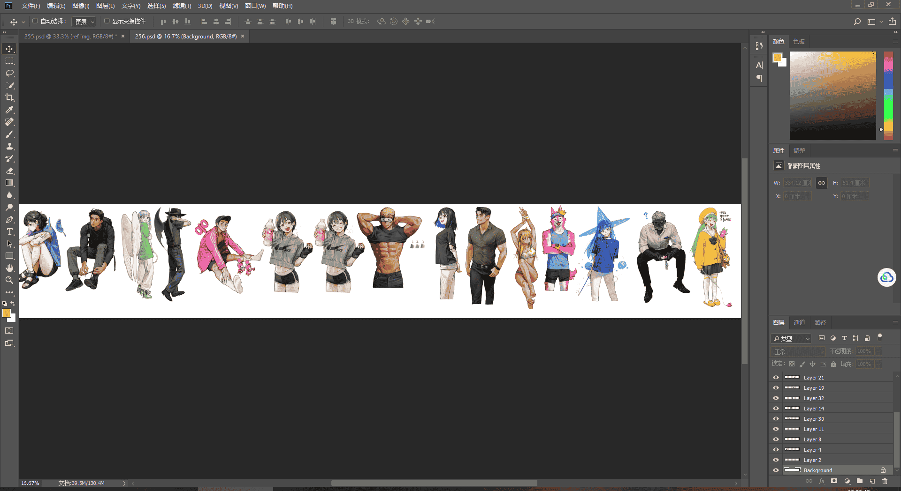The image size is (901, 491).
Task: Click the 16.67% zoom level field
Action: [31, 483]
